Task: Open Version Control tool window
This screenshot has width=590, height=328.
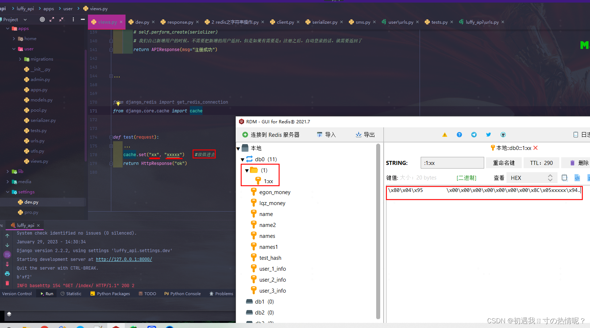Action: click(17, 294)
